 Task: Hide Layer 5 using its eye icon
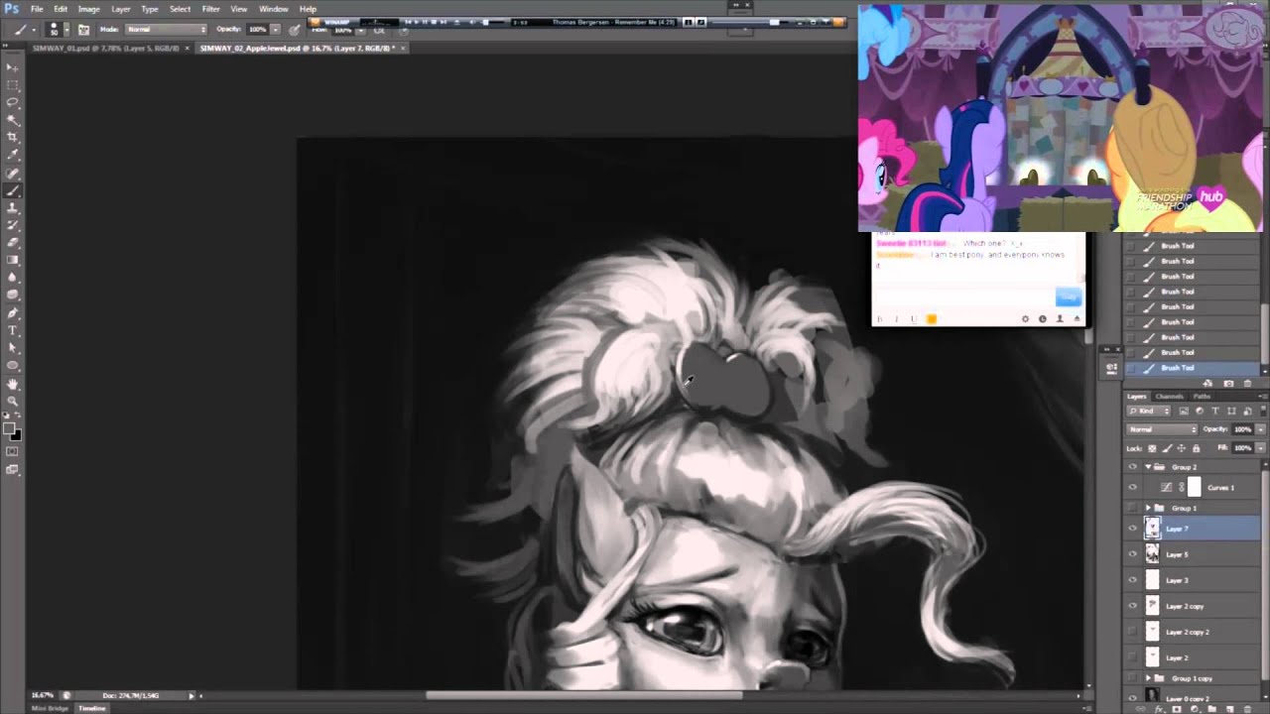click(x=1133, y=554)
